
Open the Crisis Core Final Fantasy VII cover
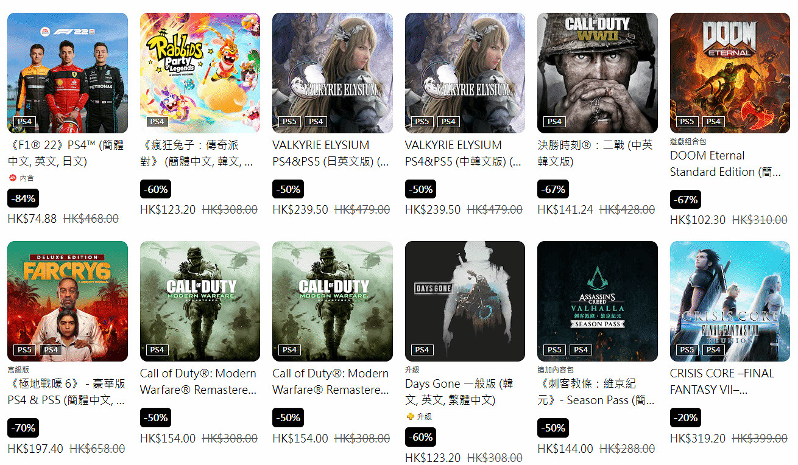730,301
